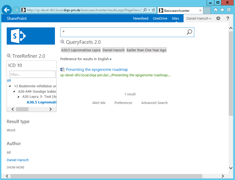This screenshot has width=235, height=180.
Task: Click the browser back arrow button
Action: pyautogui.click(x=6, y=10)
